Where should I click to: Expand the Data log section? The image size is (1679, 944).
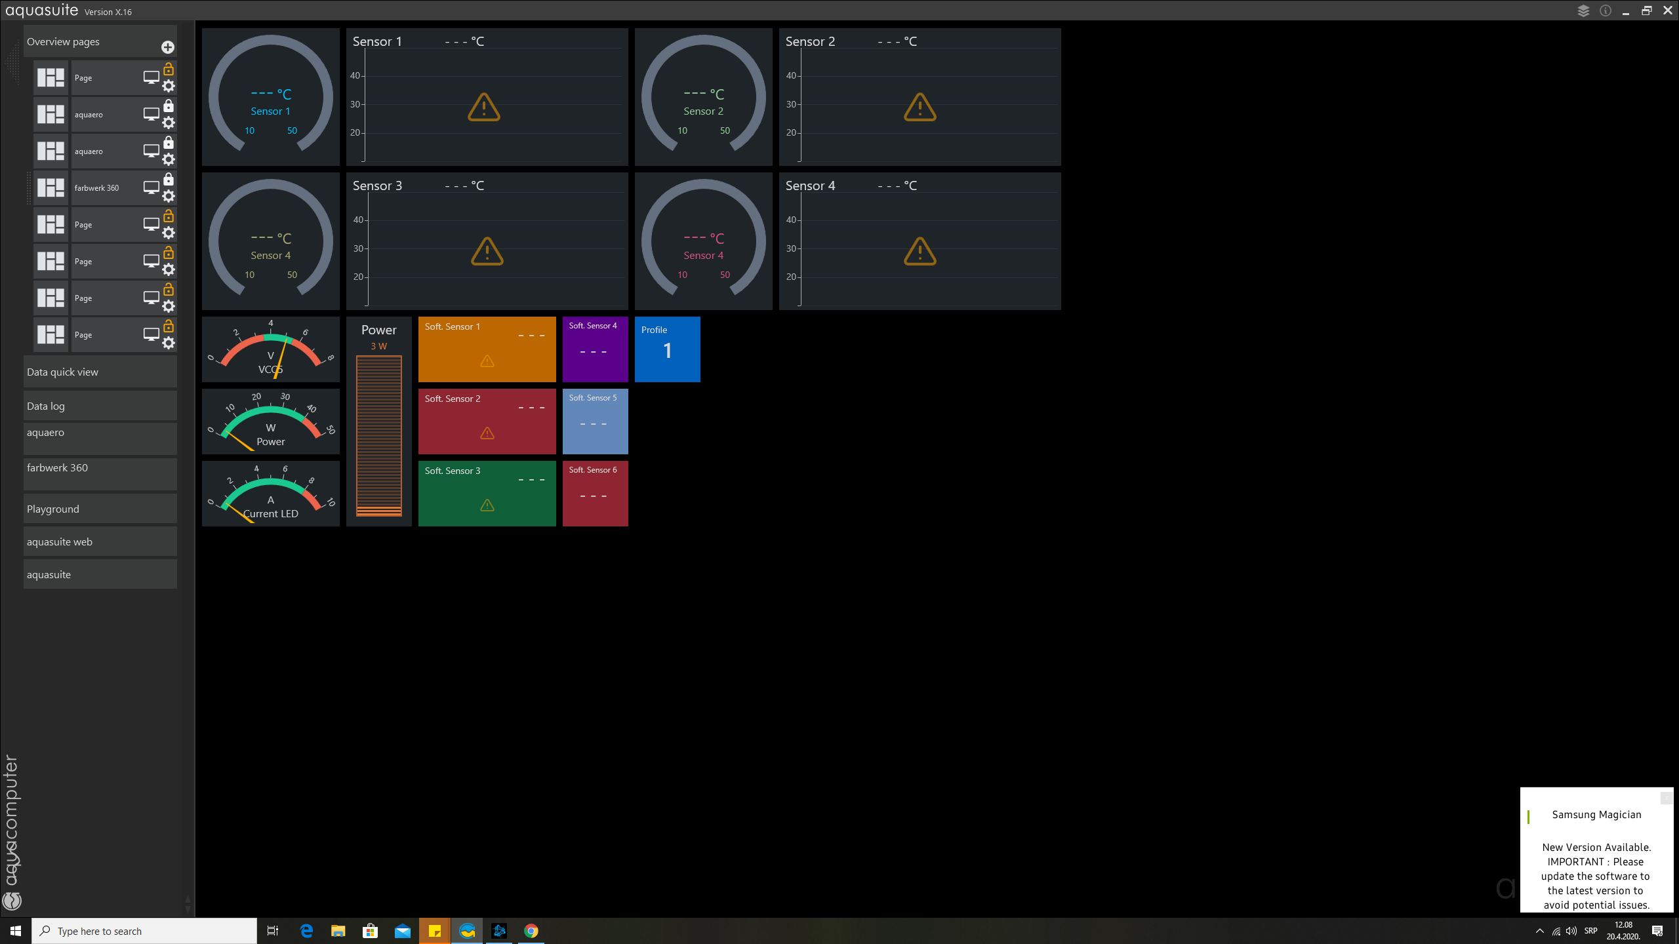100,406
